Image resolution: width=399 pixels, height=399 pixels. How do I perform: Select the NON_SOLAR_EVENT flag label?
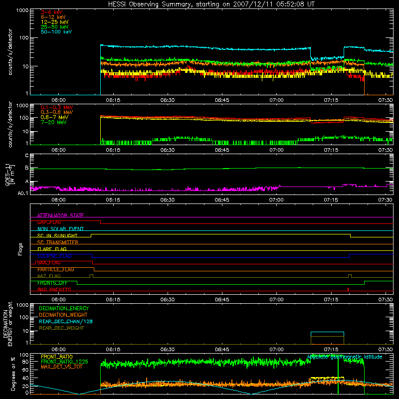pos(60,229)
